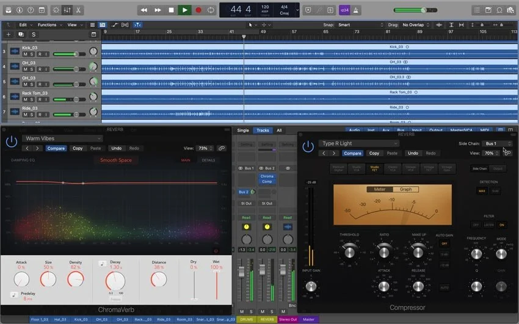Go to next preset in ChromaVerb

click(37, 148)
